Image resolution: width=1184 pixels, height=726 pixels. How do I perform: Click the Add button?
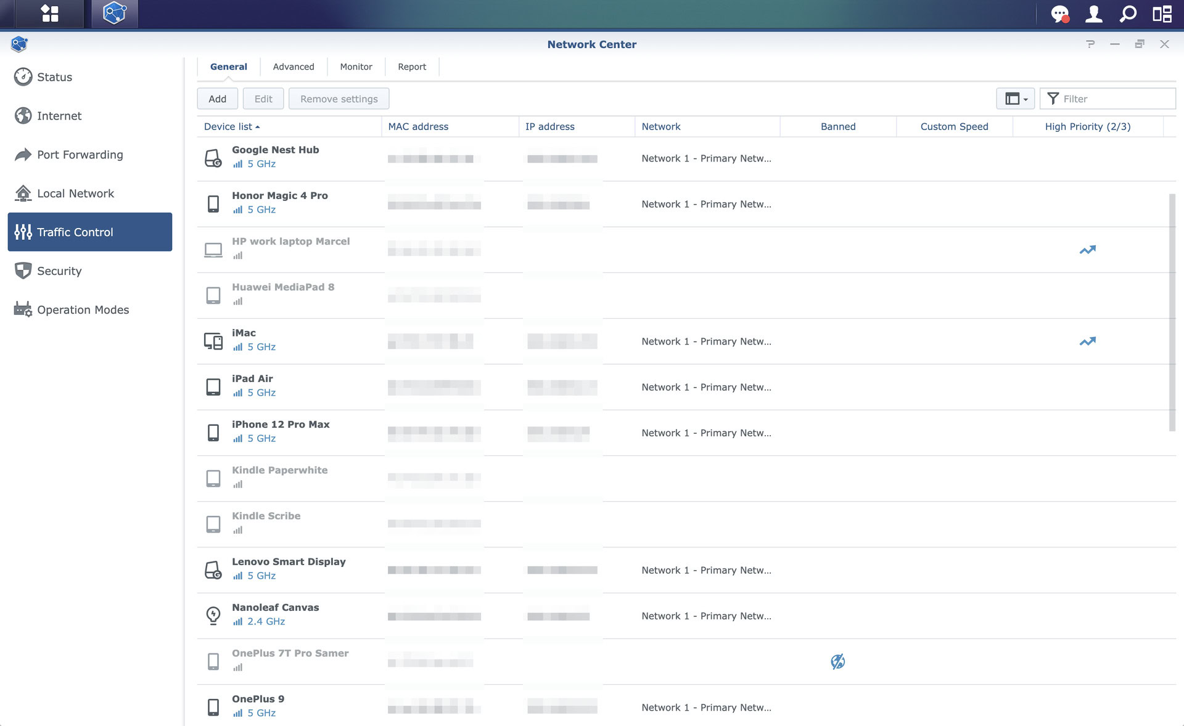coord(217,99)
